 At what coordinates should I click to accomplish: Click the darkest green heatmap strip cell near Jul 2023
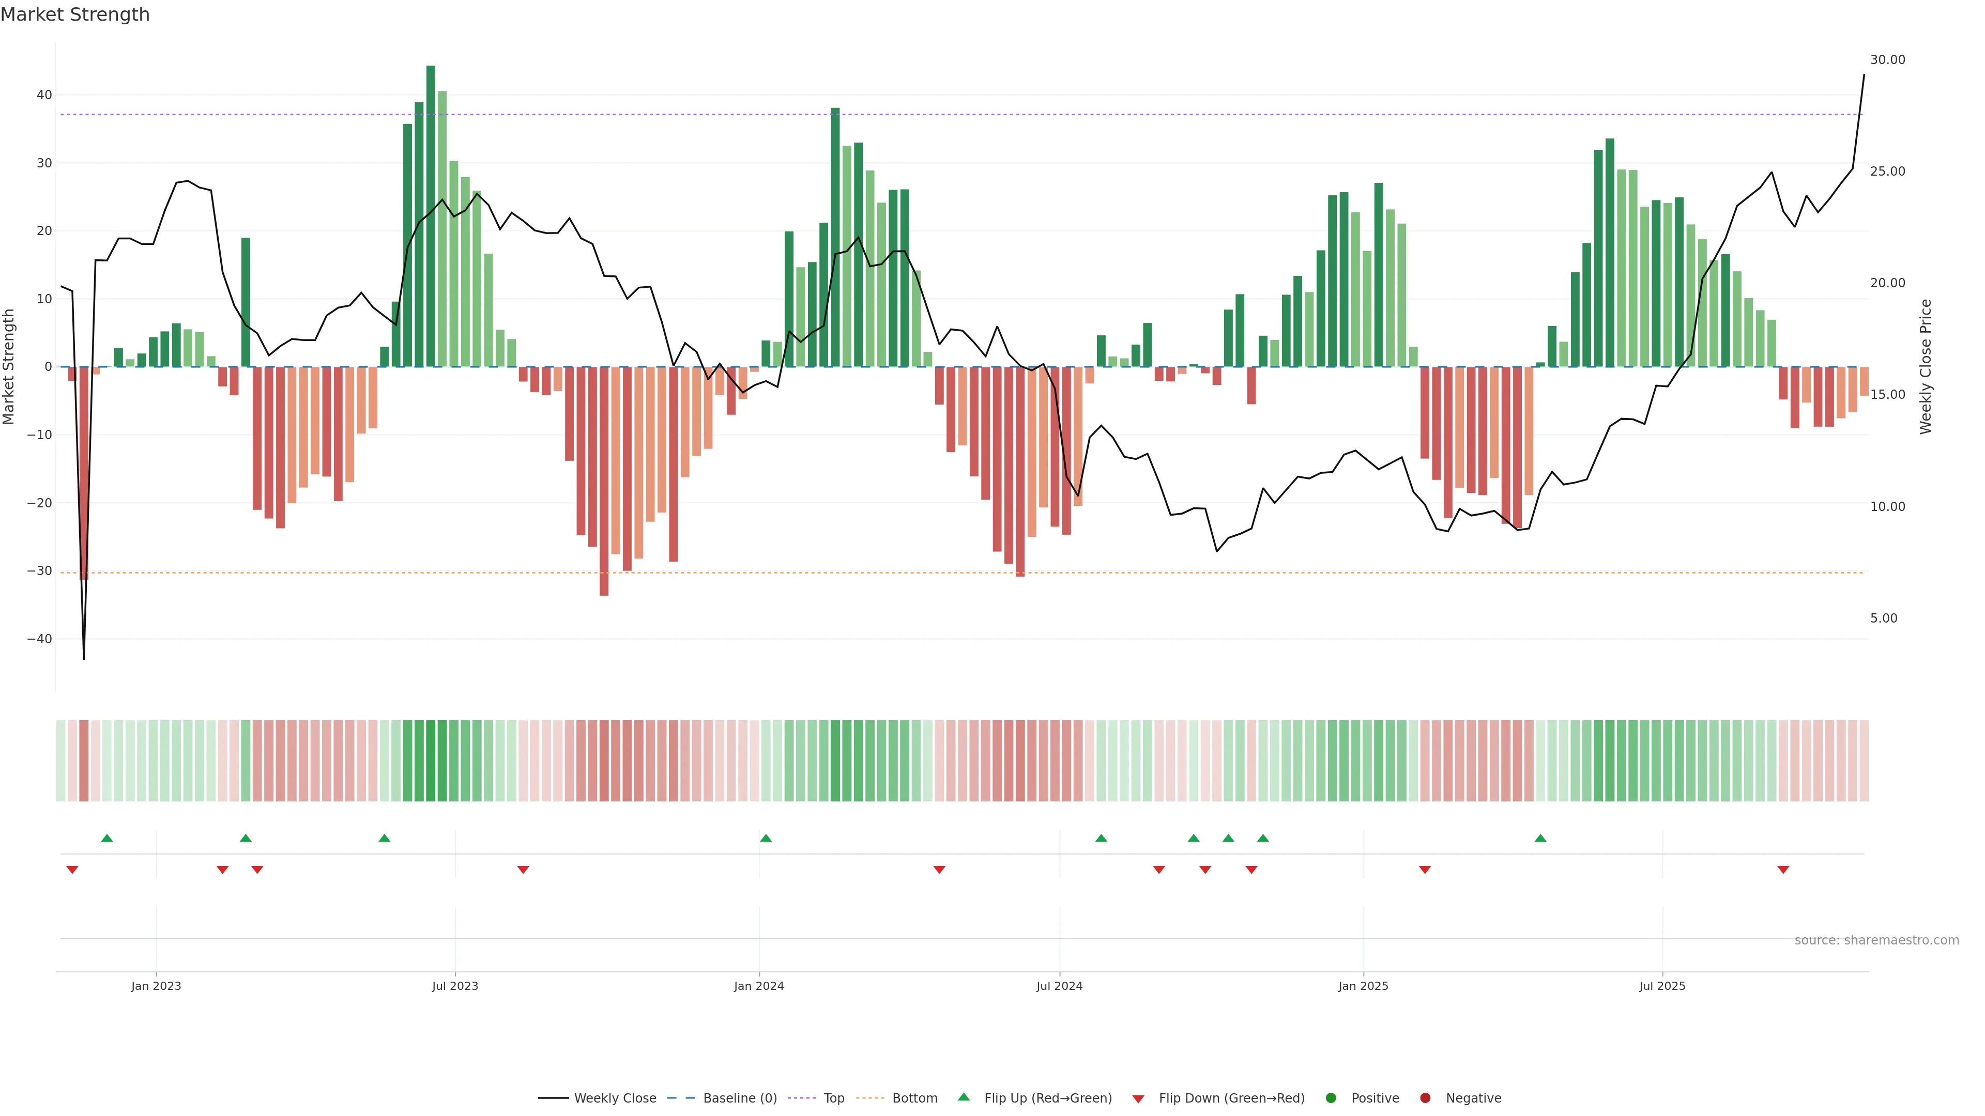pyautogui.click(x=431, y=761)
